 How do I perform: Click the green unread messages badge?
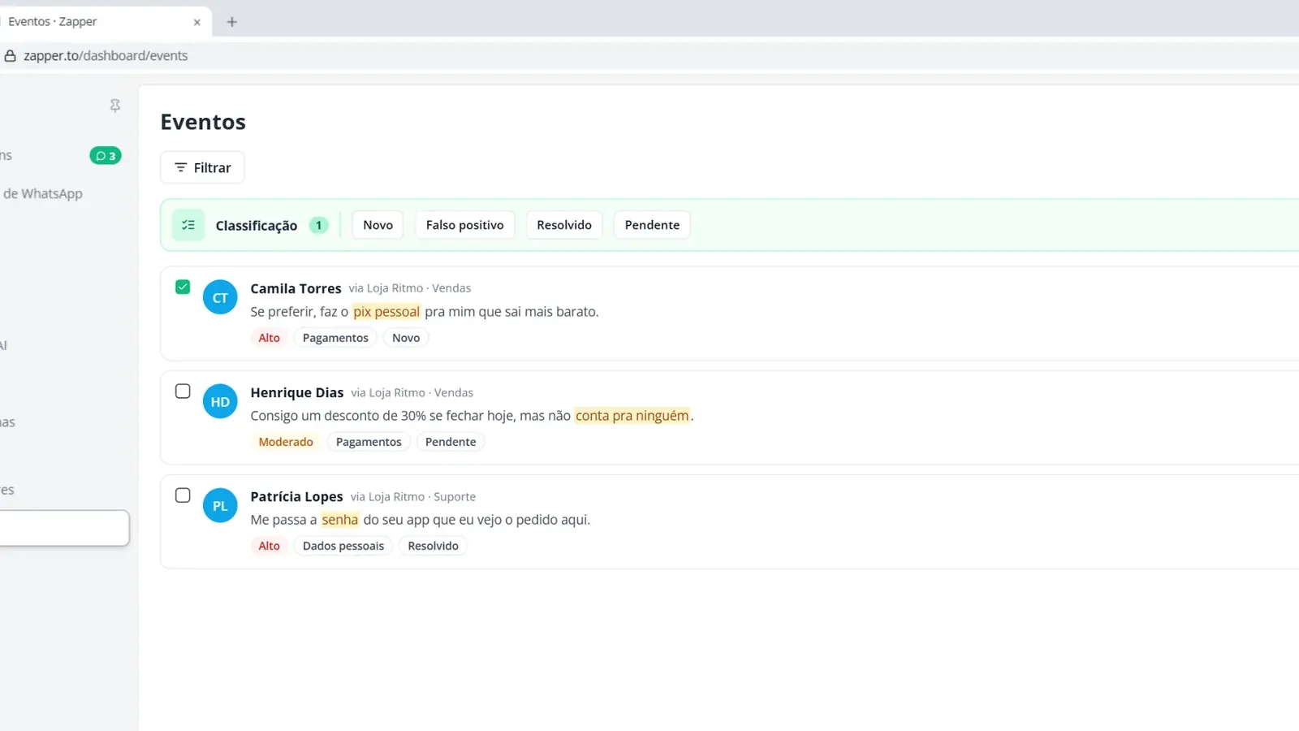pos(106,156)
